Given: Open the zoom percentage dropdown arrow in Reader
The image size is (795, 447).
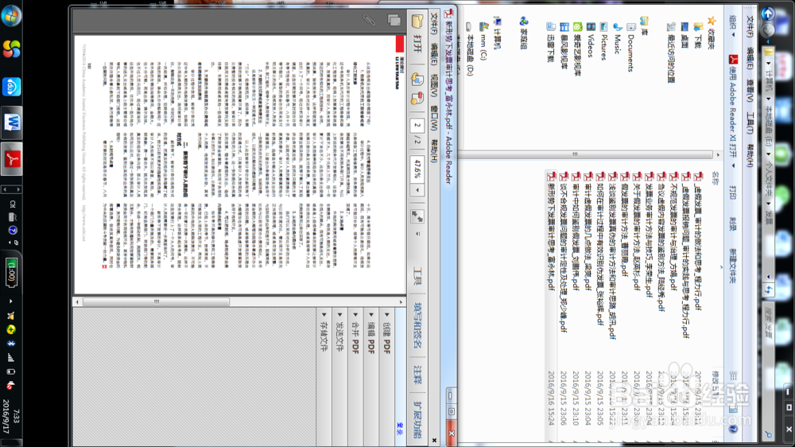Looking at the screenshot, I should point(417,190).
